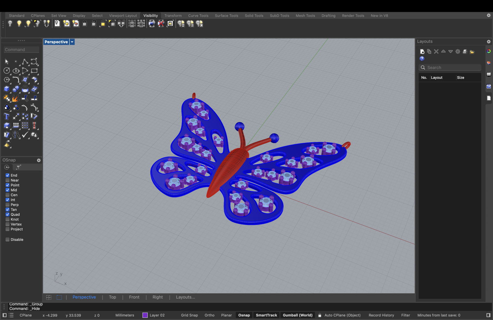Toggle Grid Snap in status bar
Image resolution: width=493 pixels, height=320 pixels.
click(x=189, y=315)
